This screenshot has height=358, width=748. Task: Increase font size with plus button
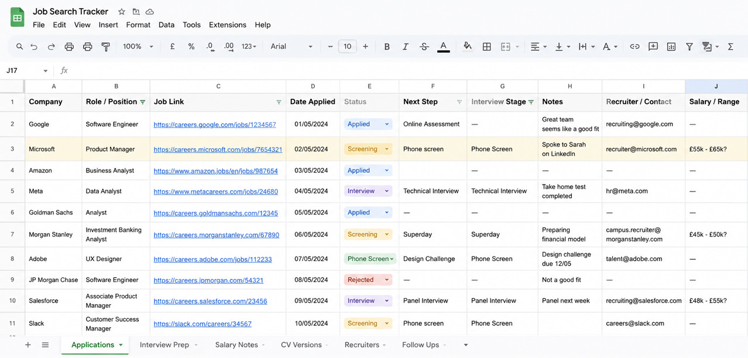(x=365, y=47)
